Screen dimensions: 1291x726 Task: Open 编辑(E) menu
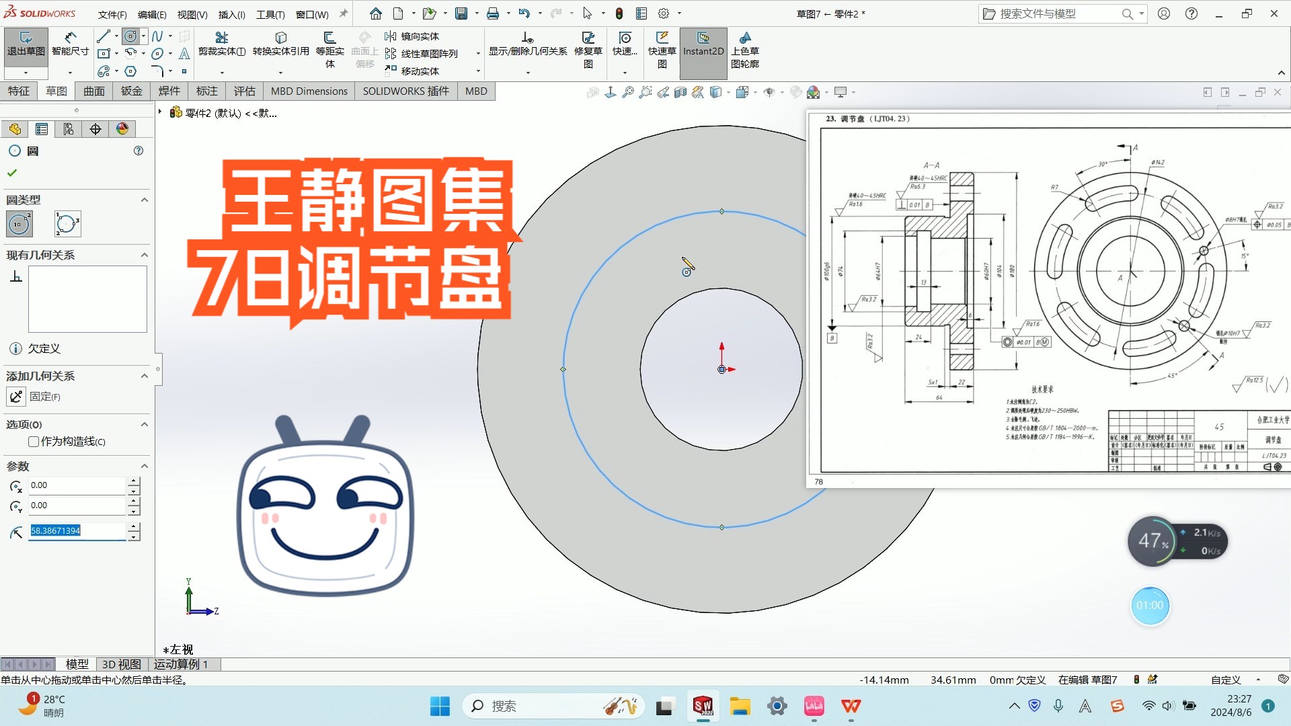pos(152,14)
